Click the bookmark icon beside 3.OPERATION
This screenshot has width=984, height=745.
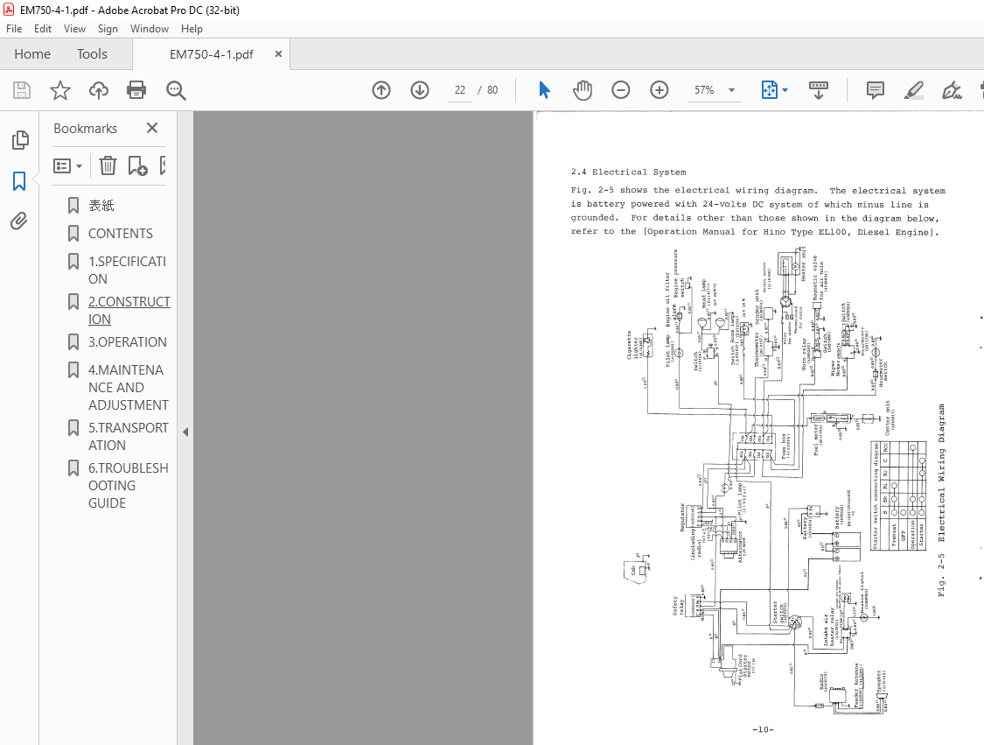click(73, 341)
